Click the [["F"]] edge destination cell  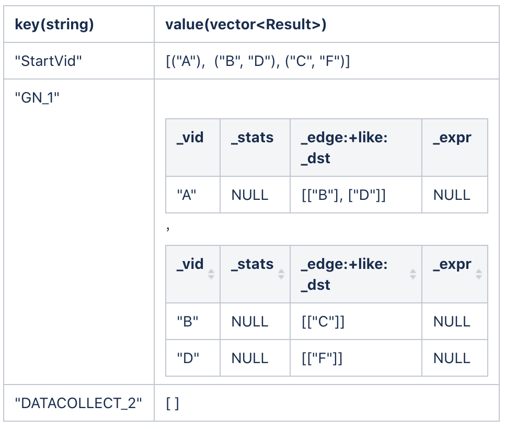click(x=356, y=358)
